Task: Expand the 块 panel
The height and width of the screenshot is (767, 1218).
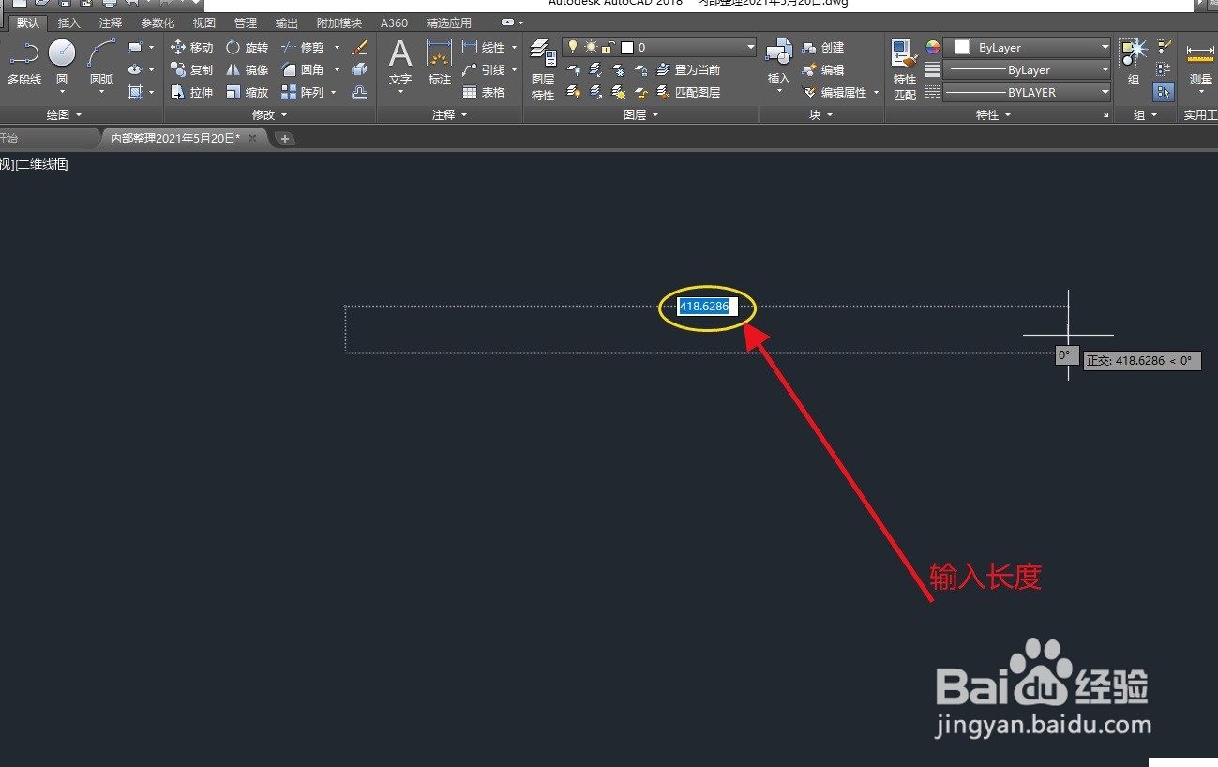Action: point(821,114)
